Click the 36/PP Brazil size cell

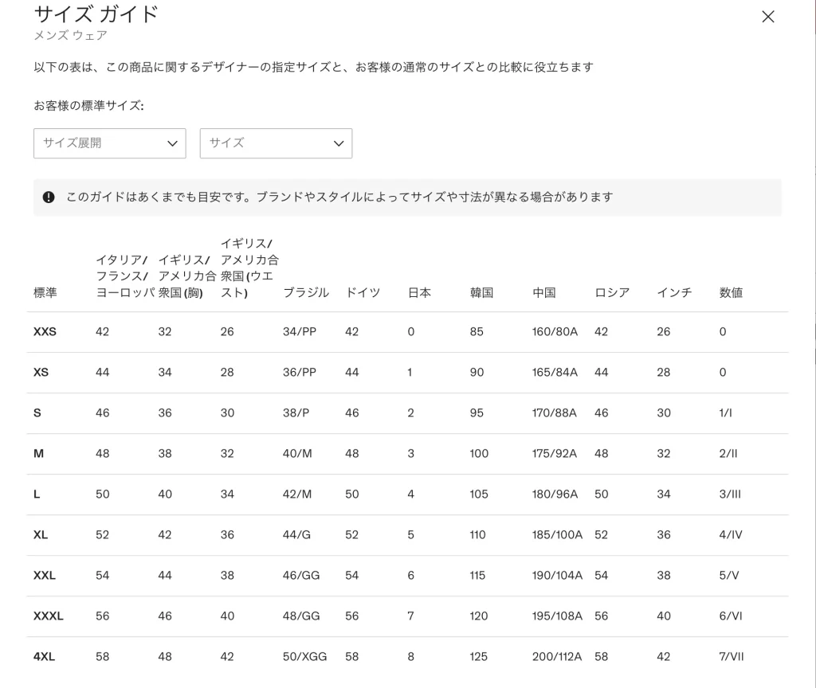pyautogui.click(x=300, y=373)
